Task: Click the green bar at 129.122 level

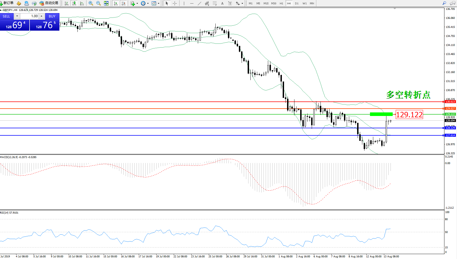Action: 381,114
